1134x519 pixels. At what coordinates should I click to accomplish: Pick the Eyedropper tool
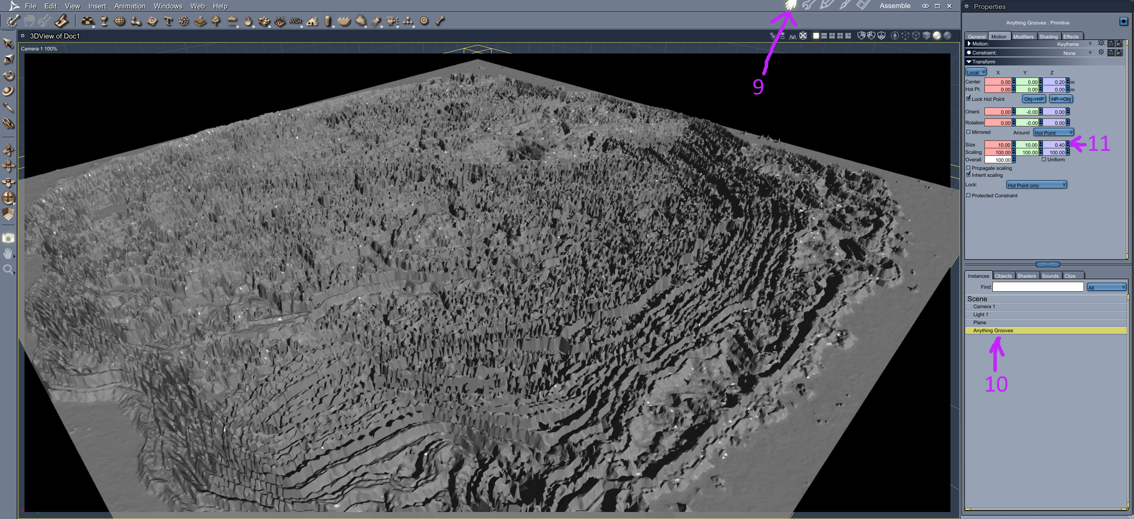(x=9, y=107)
